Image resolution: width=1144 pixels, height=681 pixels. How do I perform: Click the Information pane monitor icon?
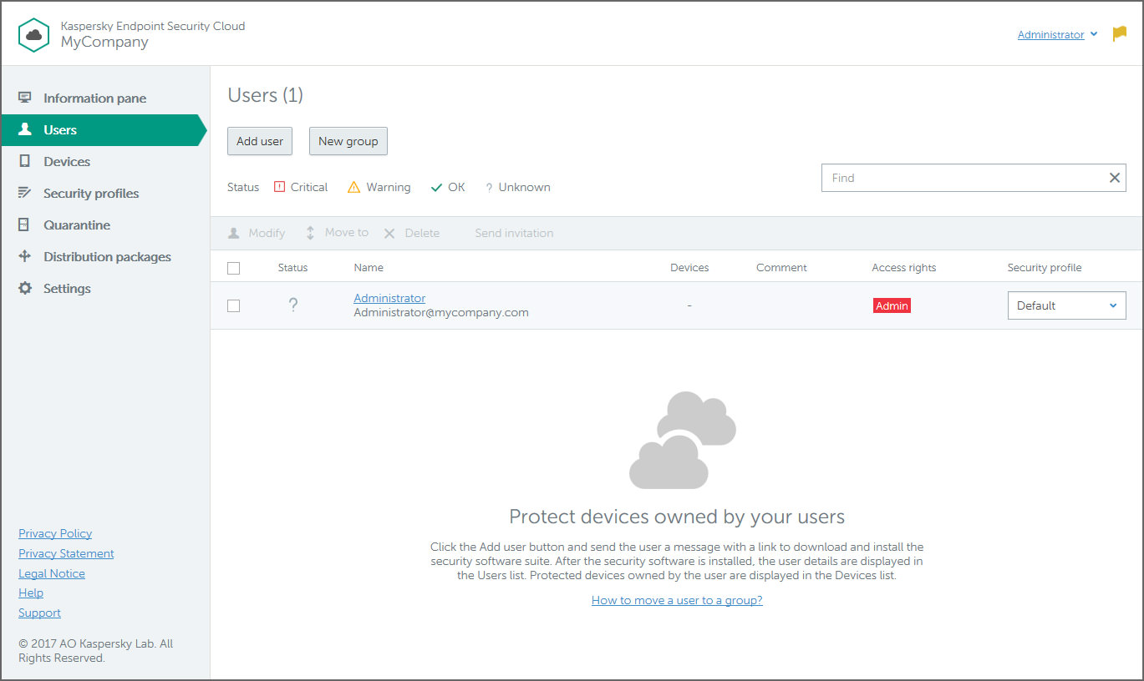[x=25, y=98]
